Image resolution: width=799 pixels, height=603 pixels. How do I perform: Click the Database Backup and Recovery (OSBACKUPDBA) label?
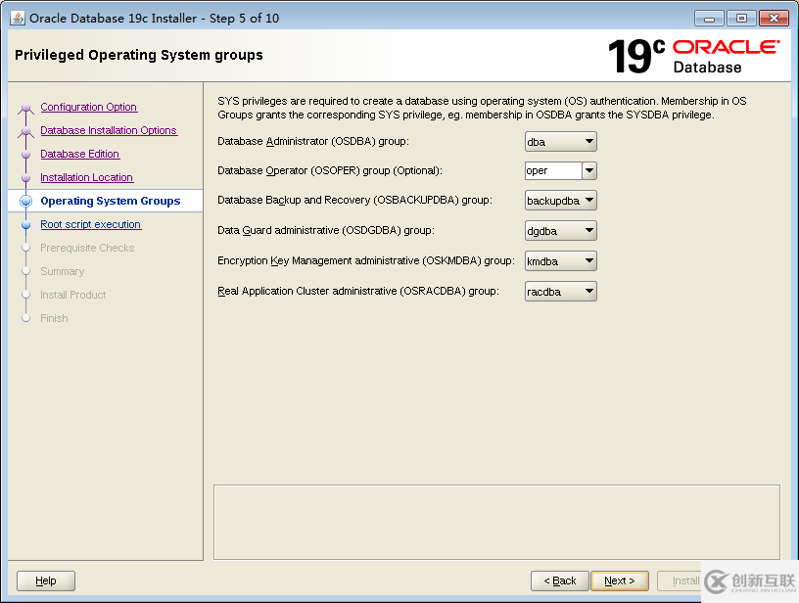click(x=354, y=200)
